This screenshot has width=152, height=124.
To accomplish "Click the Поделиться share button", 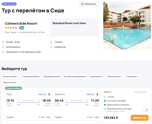I will [89, 4].
